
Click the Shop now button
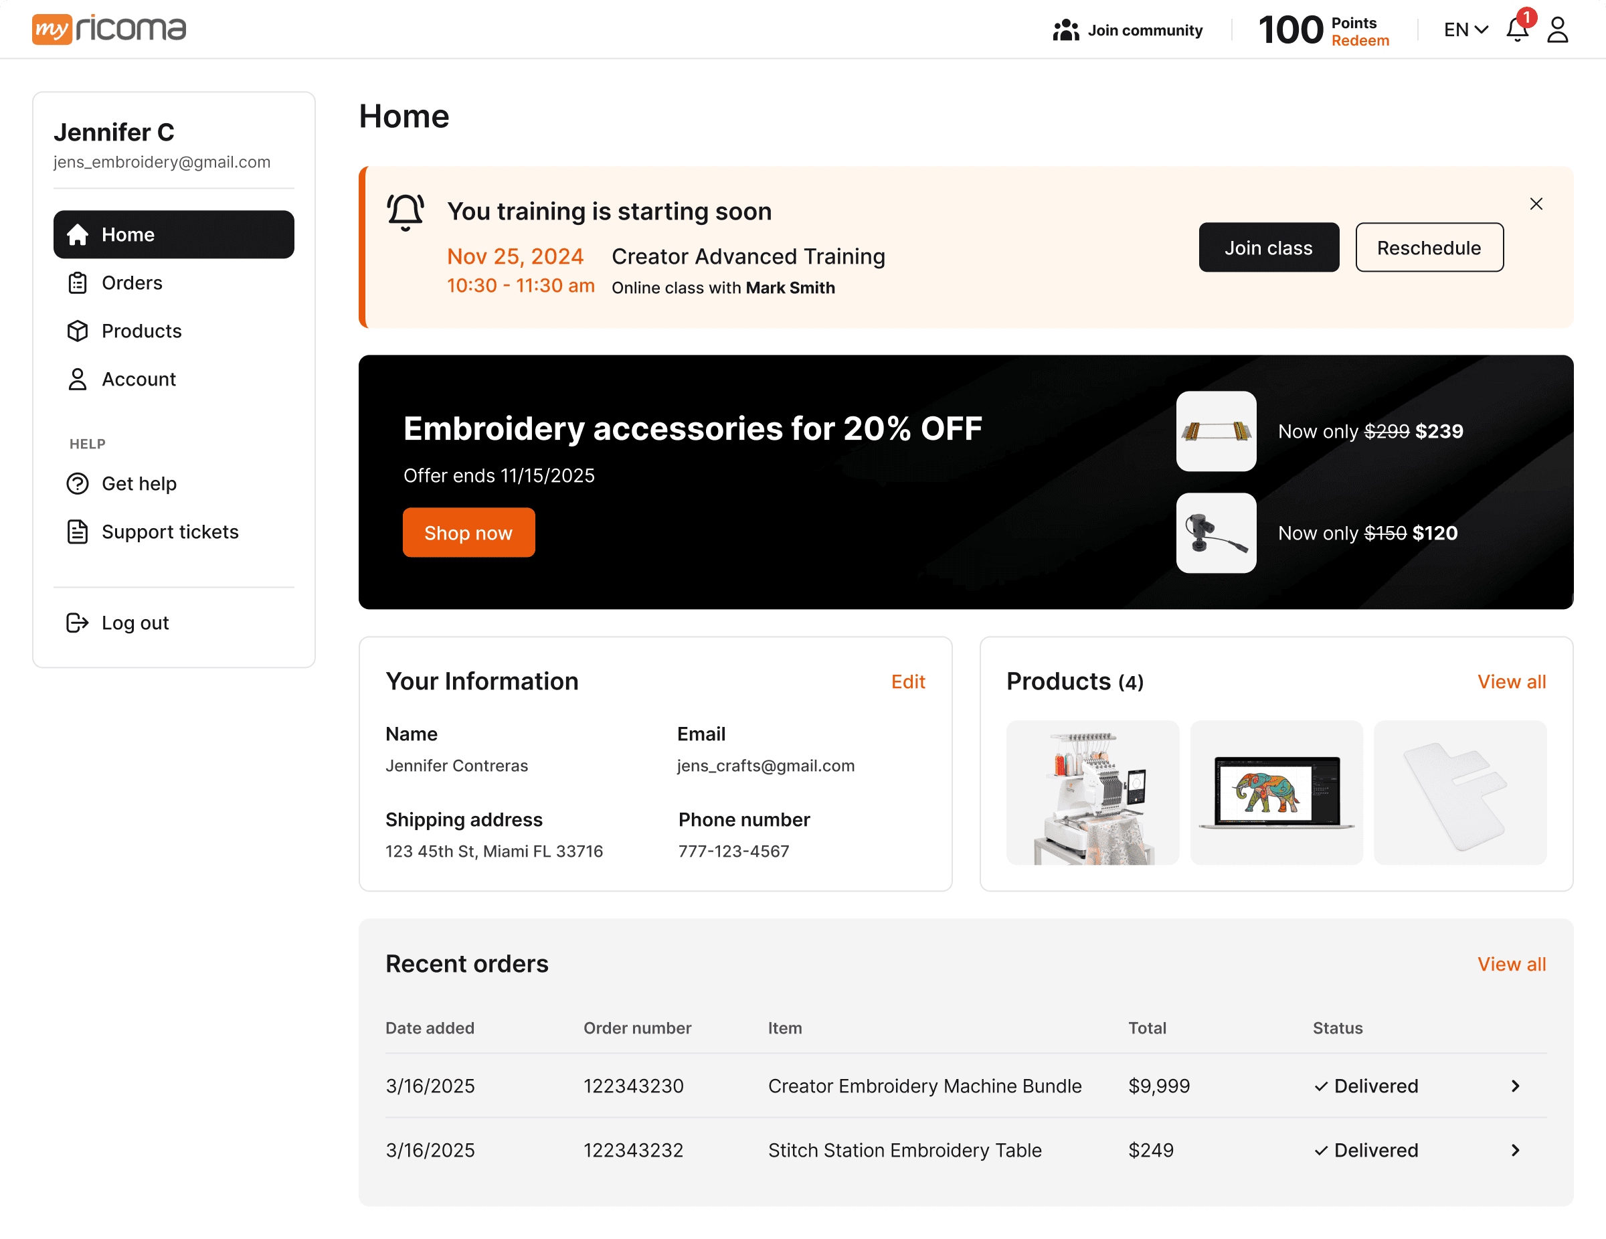pyautogui.click(x=468, y=533)
